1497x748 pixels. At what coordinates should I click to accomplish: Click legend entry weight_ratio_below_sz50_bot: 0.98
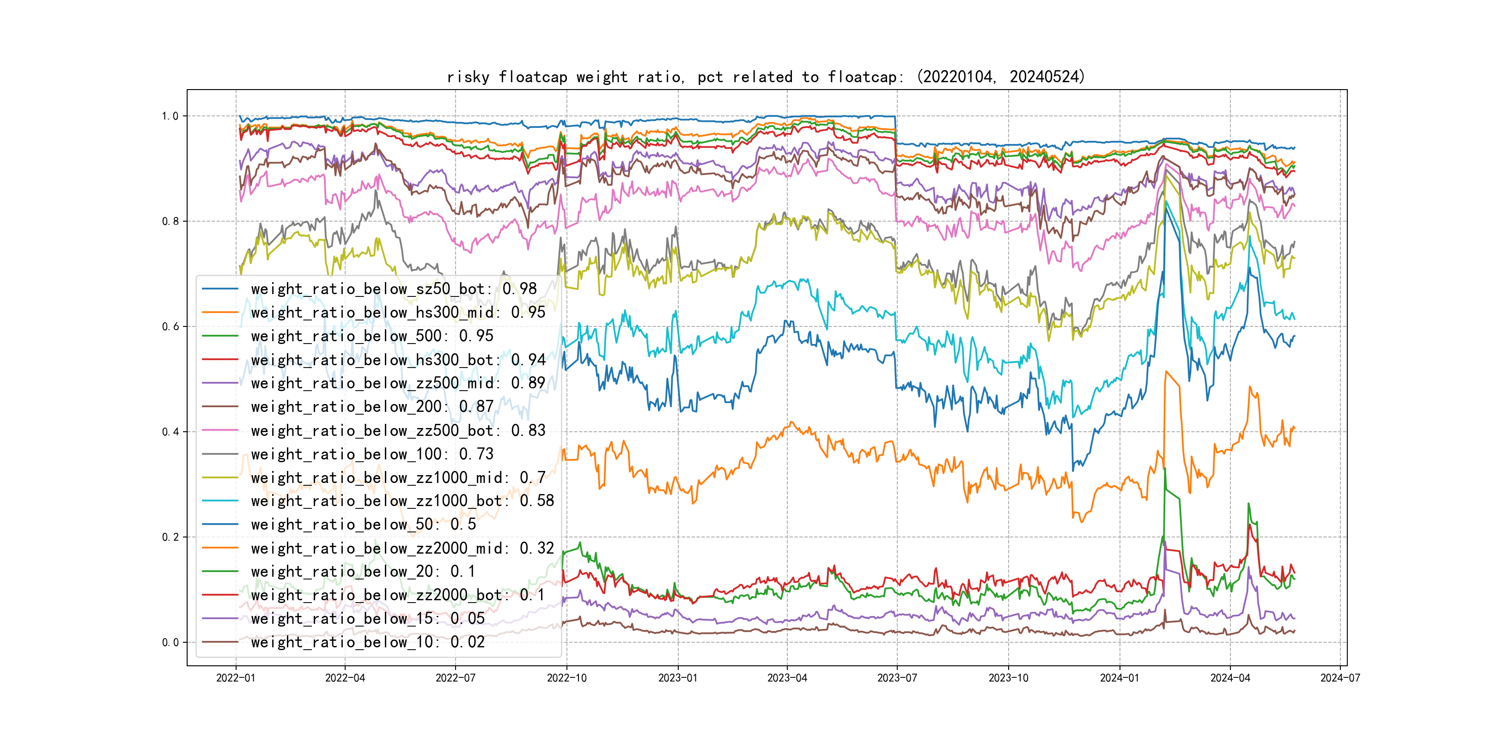pos(394,289)
